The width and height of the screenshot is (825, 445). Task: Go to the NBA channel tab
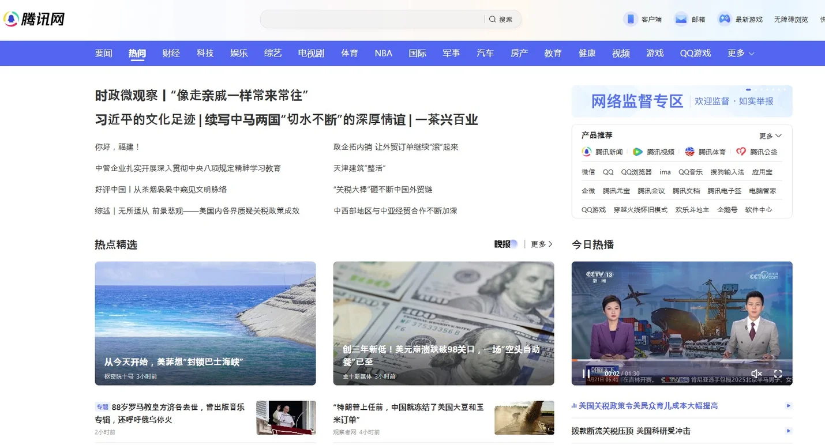pyautogui.click(x=383, y=53)
